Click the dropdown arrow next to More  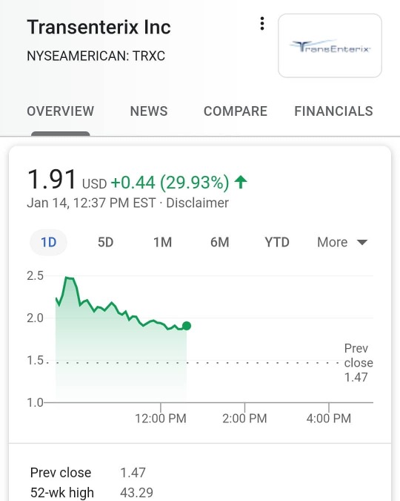(x=362, y=242)
